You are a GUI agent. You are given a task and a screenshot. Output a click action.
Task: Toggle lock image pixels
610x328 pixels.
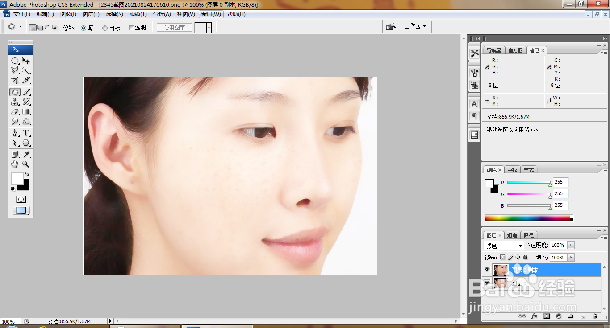click(510, 257)
